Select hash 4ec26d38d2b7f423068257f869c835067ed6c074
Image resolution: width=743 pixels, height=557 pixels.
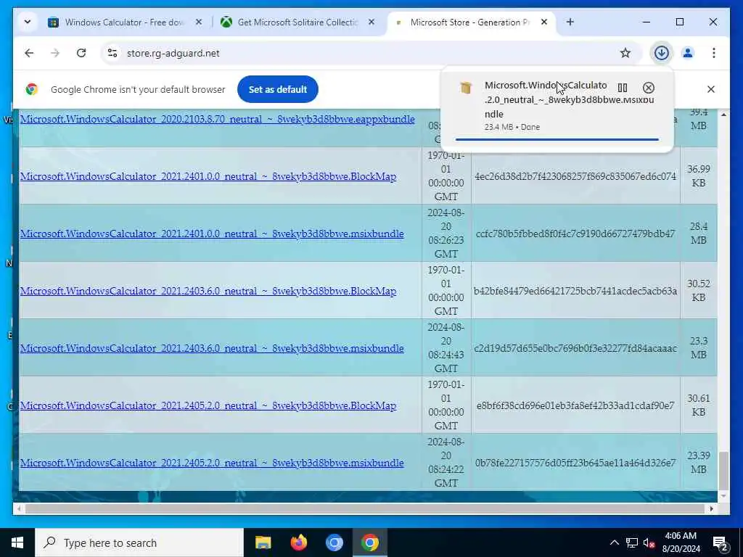(x=575, y=176)
